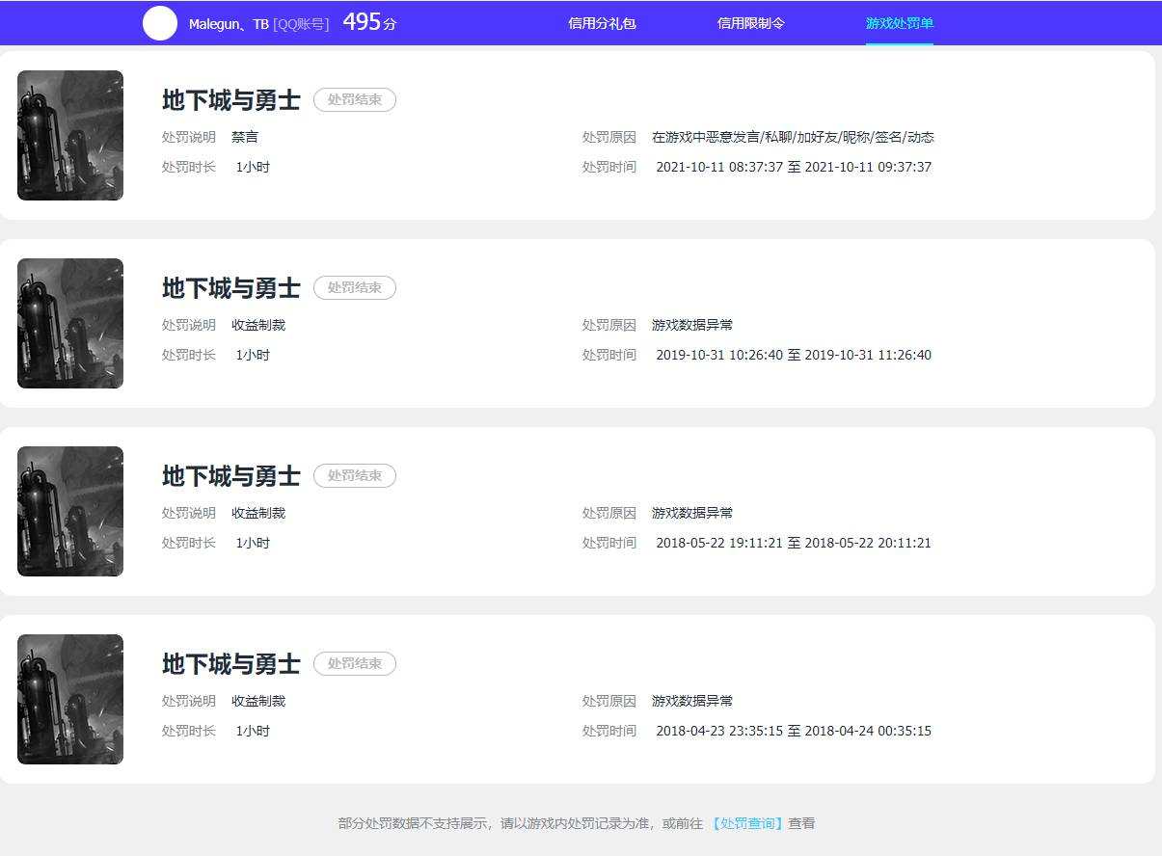Click time range starting 2018-05-22 19:11:21
This screenshot has width=1162, height=856.
(794, 543)
